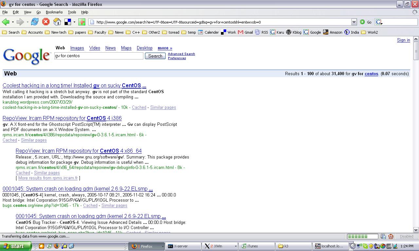
Task: Click the vertical scrollbar down arrow
Action: [416, 230]
